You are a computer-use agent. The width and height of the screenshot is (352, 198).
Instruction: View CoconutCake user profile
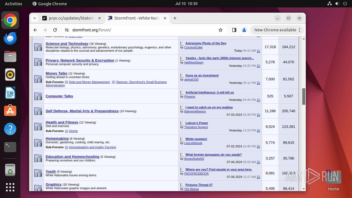(193, 47)
